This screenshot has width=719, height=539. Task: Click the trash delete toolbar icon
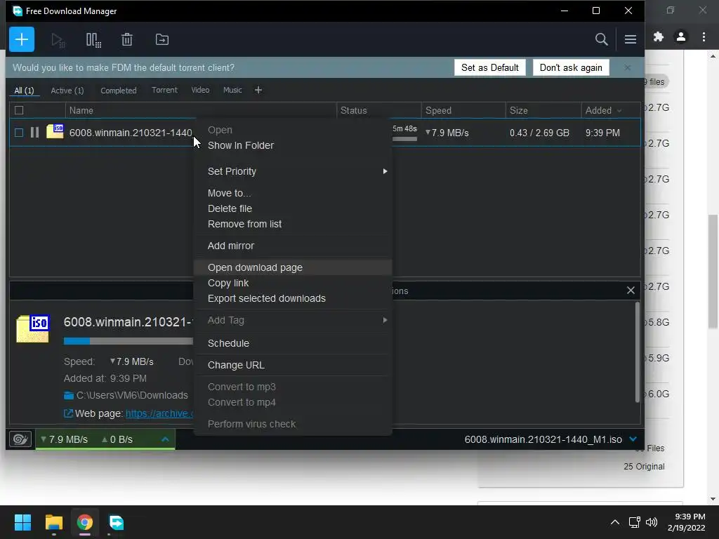127,40
